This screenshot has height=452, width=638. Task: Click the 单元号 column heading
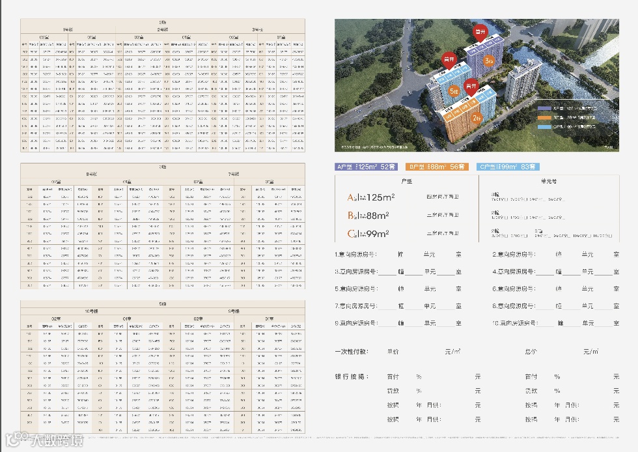[x=549, y=181]
